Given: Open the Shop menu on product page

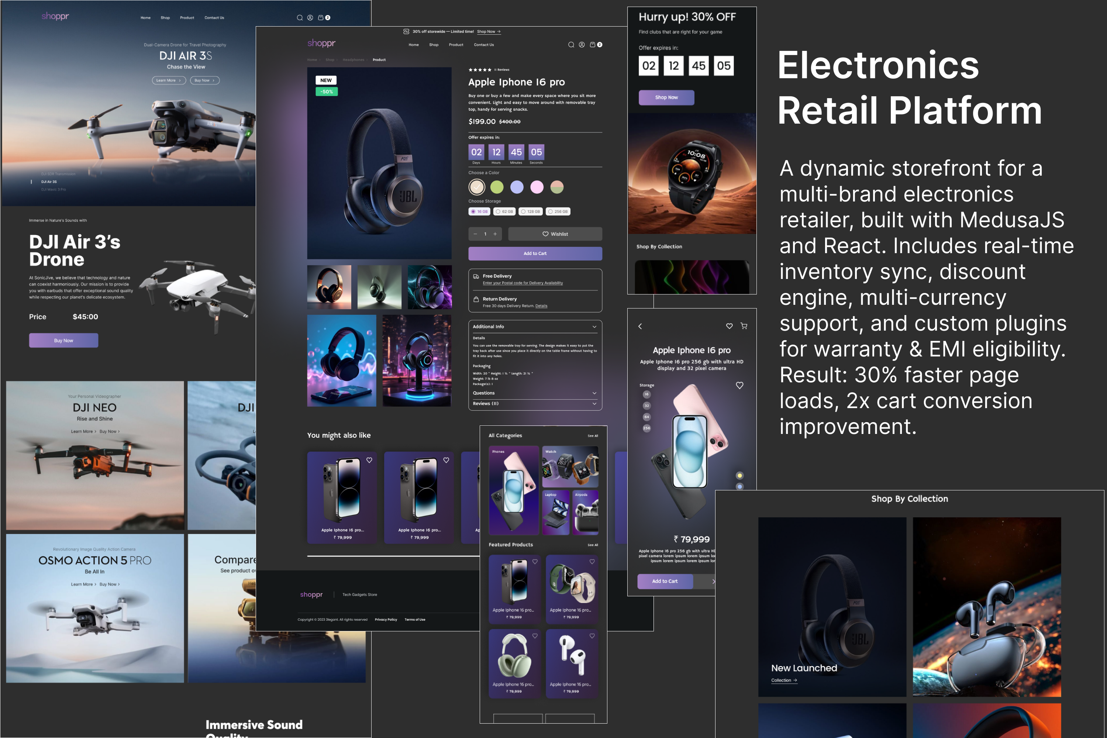Looking at the screenshot, I should [x=434, y=45].
